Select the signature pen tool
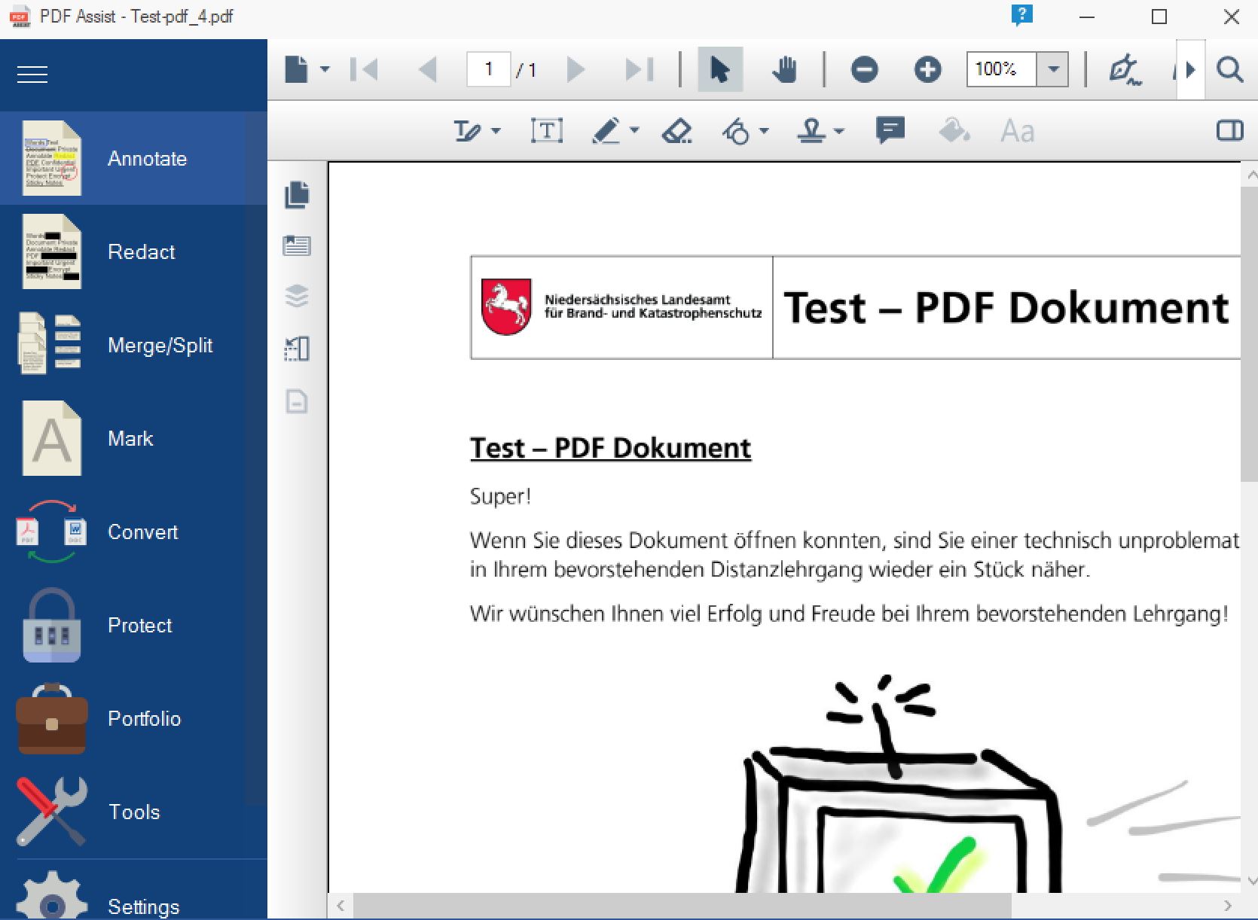This screenshot has height=920, width=1258. [1125, 69]
